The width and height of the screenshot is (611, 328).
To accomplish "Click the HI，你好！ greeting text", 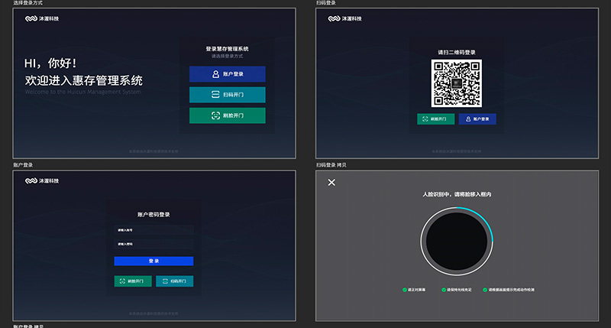I will tap(50, 63).
